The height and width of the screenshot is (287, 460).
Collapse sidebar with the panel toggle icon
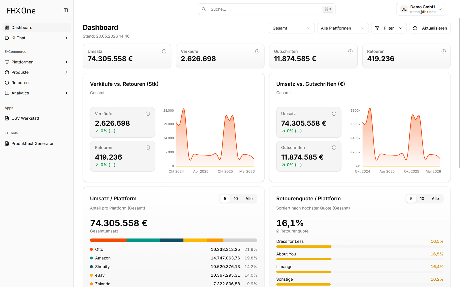click(x=66, y=10)
